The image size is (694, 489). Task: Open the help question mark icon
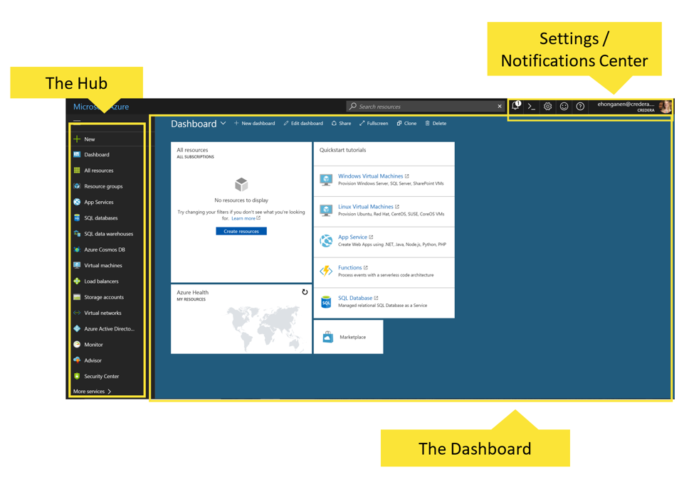580,107
